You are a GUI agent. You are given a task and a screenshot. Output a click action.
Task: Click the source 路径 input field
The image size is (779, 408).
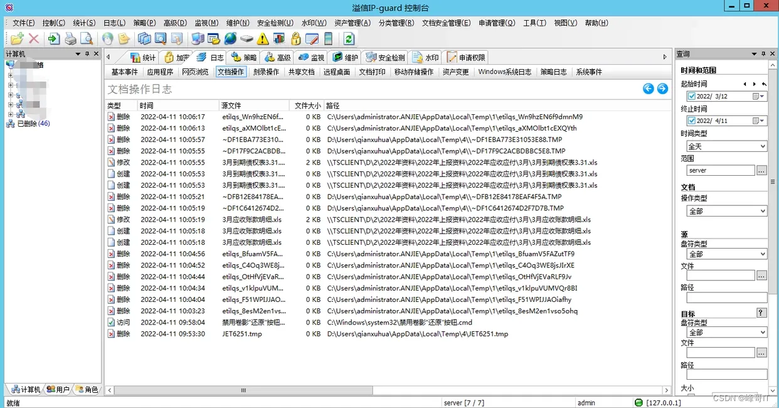(726, 298)
